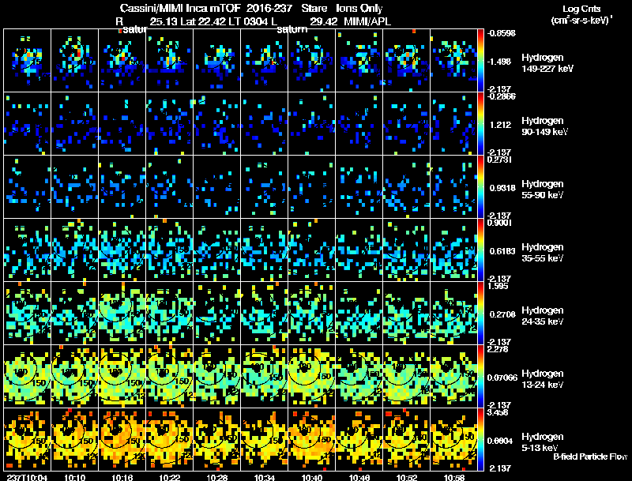This screenshot has width=632, height=481.
Task: Click the '10:28' time label
Action: pyautogui.click(x=216, y=478)
